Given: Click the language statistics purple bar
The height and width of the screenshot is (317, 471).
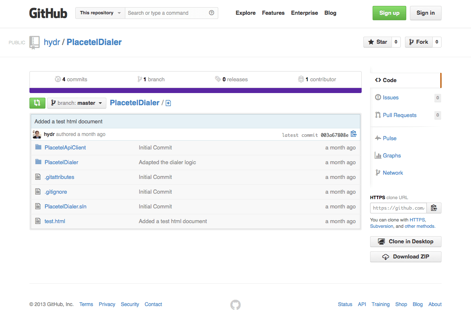Looking at the screenshot, I should coord(195,91).
